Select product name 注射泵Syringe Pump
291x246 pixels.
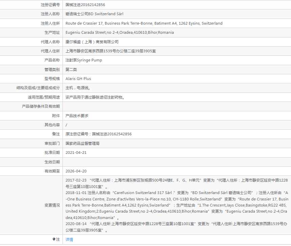coord(84,60)
